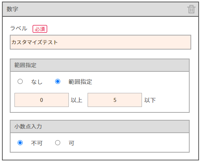Focus the ラベル text field containing カスタマイズテスト
The height and width of the screenshot is (162, 201).
100,42
